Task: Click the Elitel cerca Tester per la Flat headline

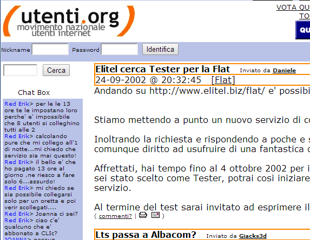Action: click(x=162, y=70)
